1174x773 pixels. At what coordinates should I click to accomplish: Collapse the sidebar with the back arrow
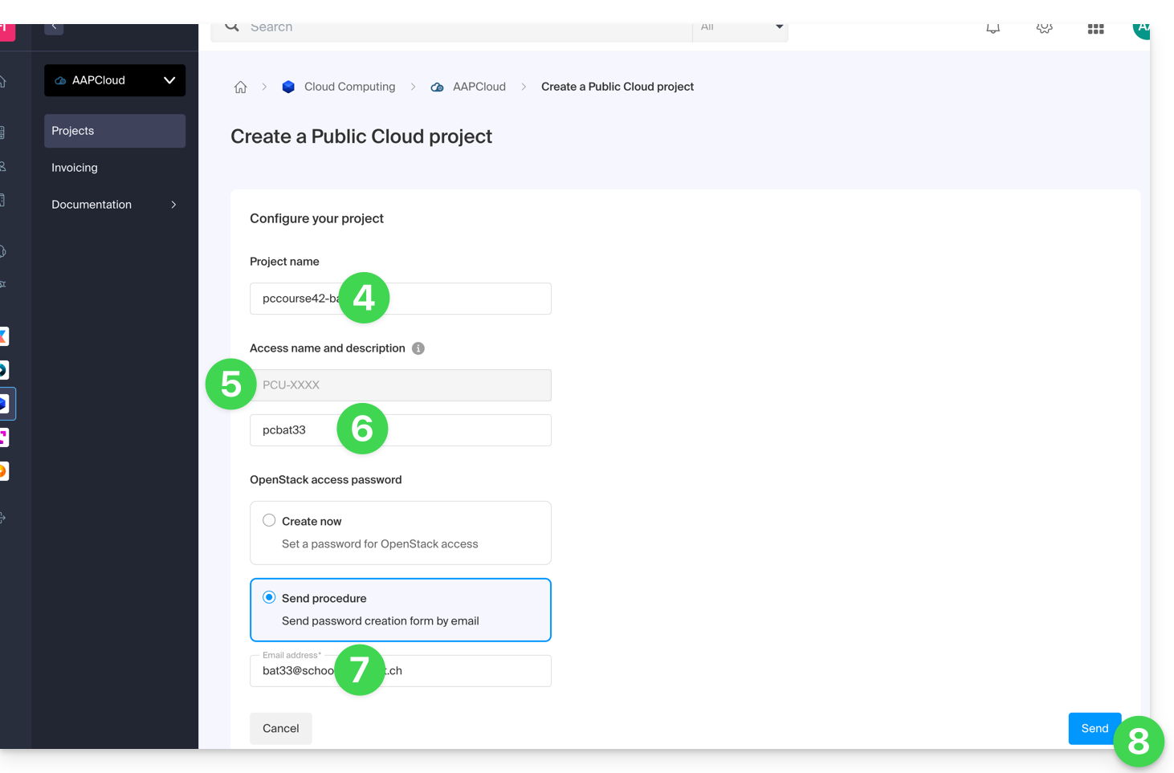click(54, 27)
